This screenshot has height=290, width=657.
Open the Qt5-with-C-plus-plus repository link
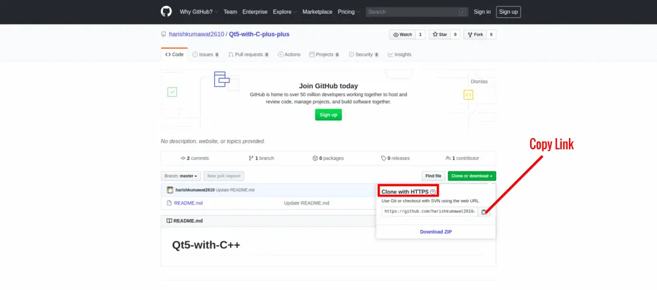259,34
